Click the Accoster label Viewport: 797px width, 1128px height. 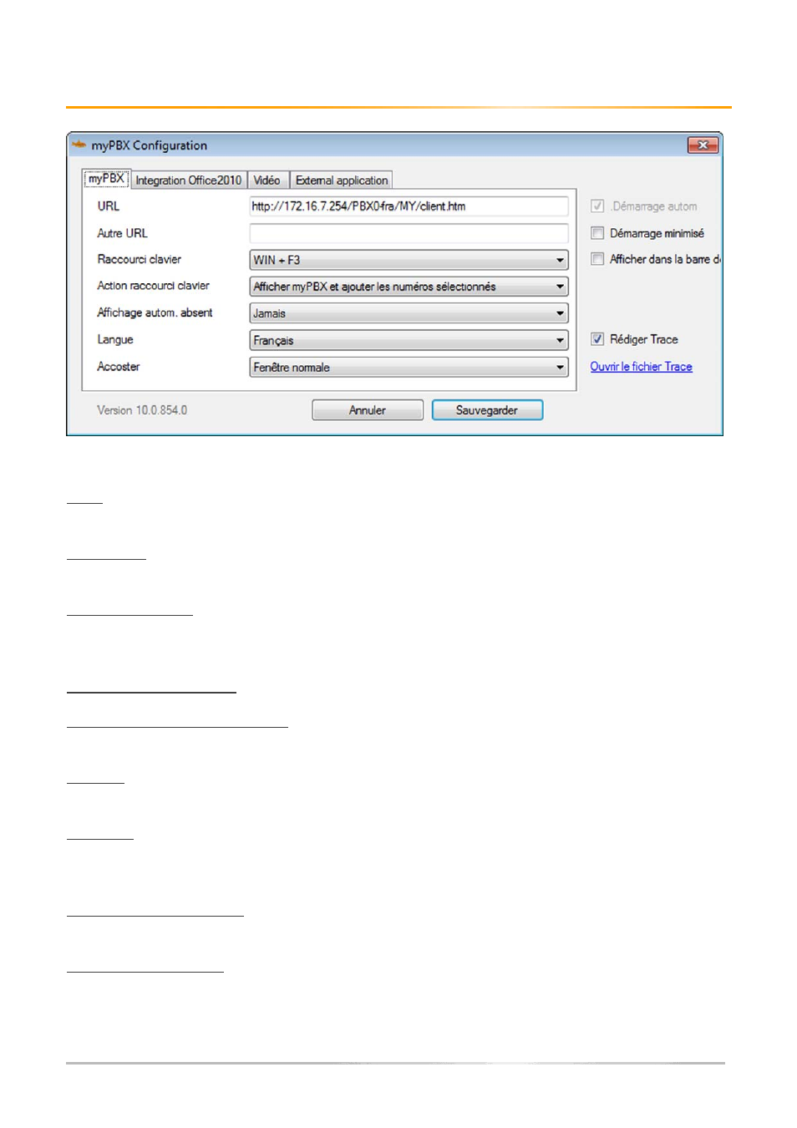(119, 366)
